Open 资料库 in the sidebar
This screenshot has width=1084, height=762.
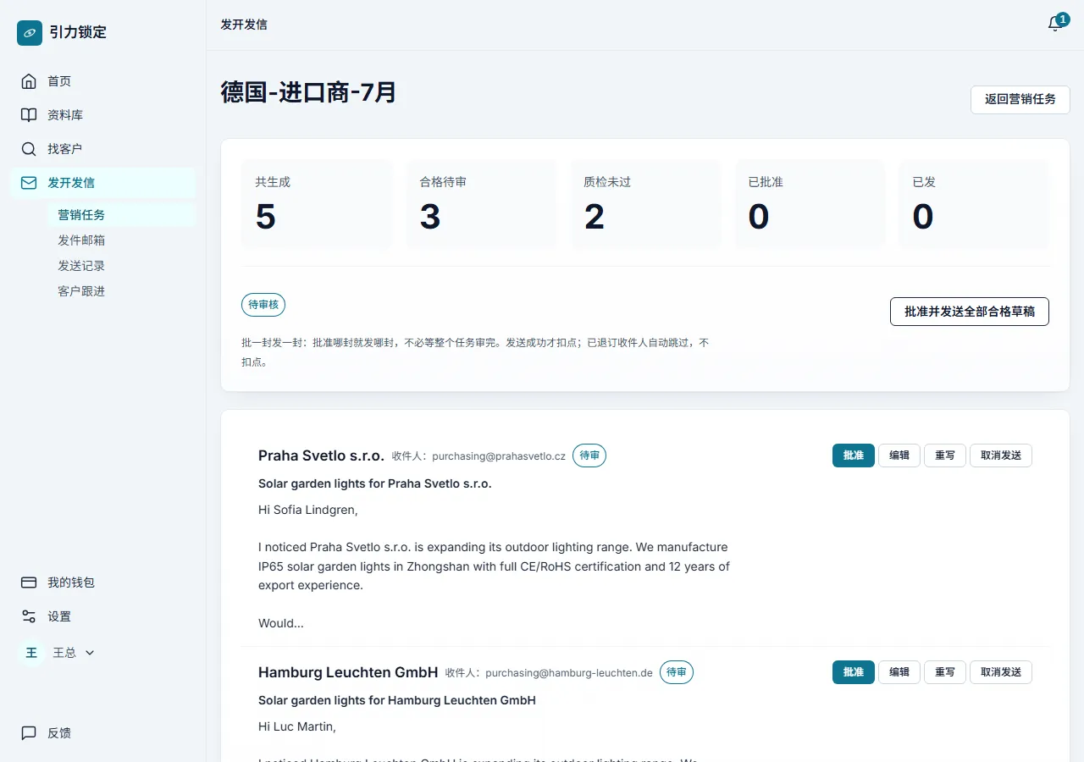click(x=102, y=115)
